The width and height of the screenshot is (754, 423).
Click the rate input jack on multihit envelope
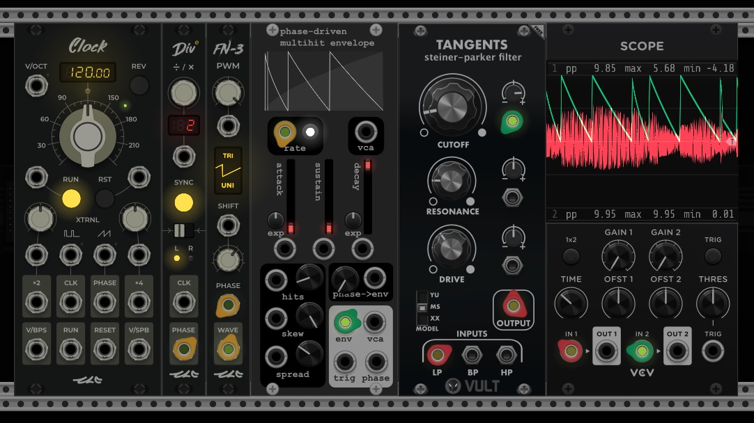(284, 131)
